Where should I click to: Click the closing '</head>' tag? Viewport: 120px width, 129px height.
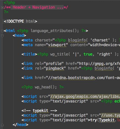tap(20, 125)
